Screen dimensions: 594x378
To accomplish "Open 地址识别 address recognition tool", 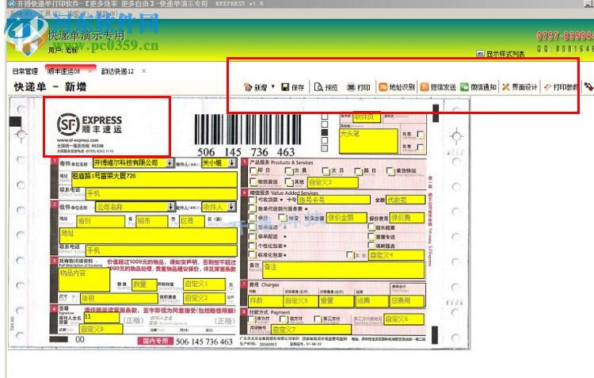I will pyautogui.click(x=397, y=87).
